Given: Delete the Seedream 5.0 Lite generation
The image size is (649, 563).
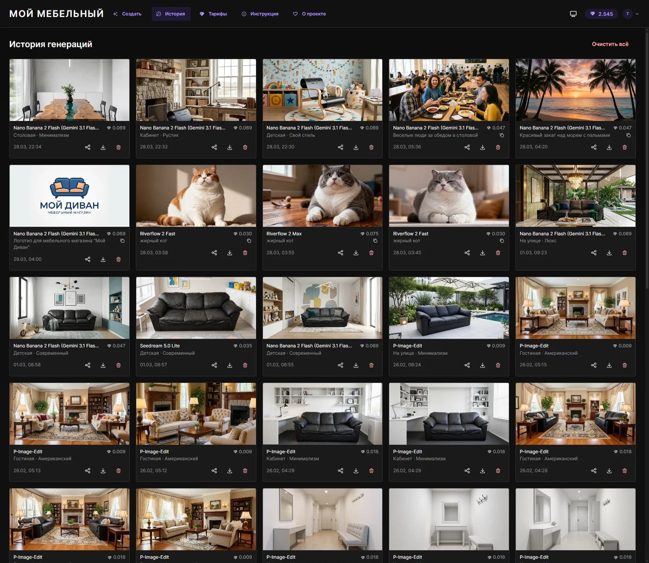Looking at the screenshot, I should point(245,365).
